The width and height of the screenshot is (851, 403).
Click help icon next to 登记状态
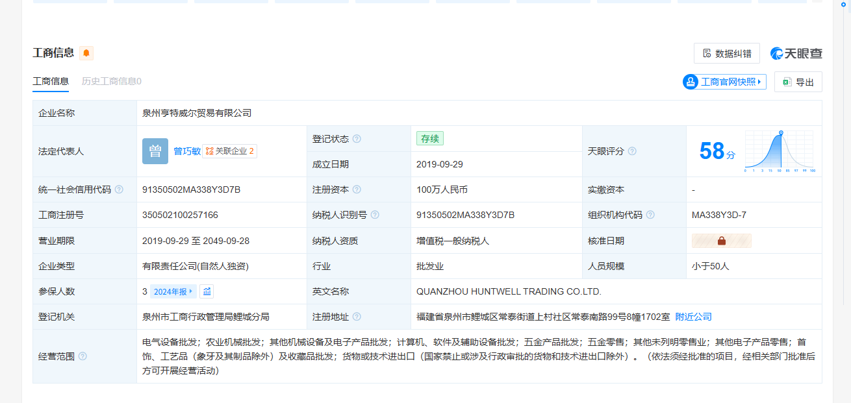click(357, 139)
